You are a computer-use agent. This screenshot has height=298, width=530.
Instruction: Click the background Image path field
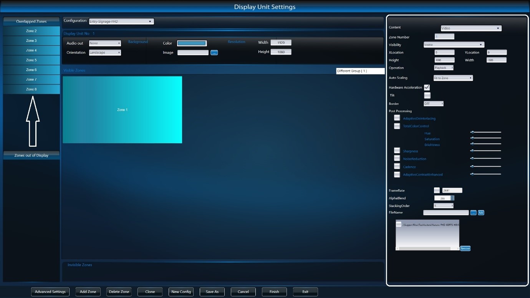[193, 53]
